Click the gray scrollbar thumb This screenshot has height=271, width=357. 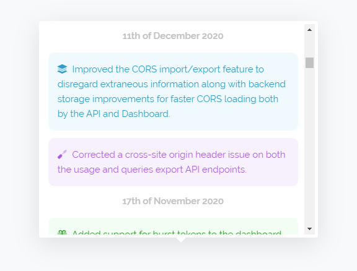[x=309, y=62]
